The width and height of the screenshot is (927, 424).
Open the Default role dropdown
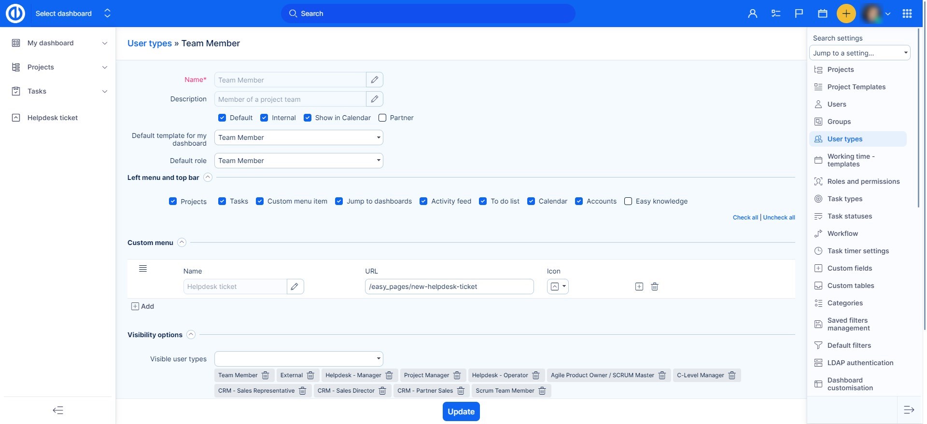click(x=298, y=161)
